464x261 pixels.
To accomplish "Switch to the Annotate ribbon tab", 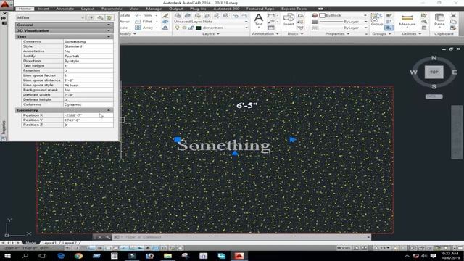I will (65, 9).
